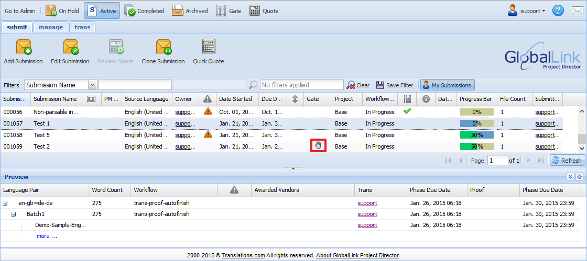Click the filter search magnifier icon
Screen dimensions: 587x261
tap(253, 85)
